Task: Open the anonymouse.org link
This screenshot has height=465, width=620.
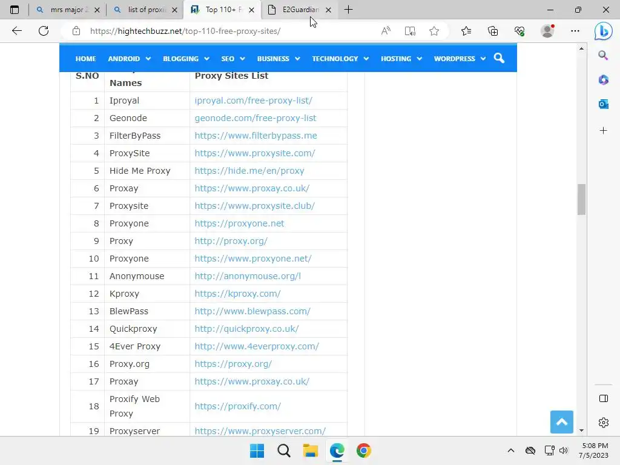Action: pos(248,276)
